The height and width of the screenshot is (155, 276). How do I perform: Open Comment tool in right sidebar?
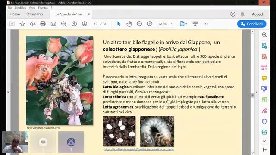point(264,78)
